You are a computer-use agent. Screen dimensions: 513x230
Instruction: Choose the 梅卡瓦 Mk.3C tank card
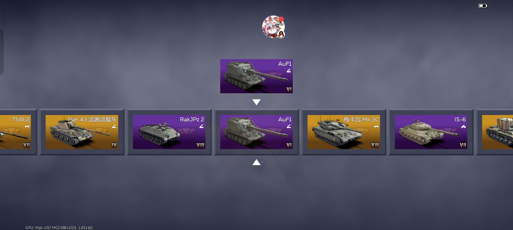tap(344, 132)
